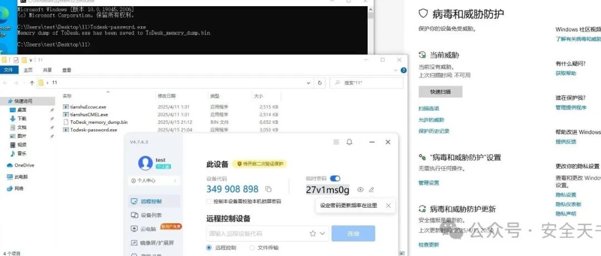Click the favorites star in remote code field
This screenshot has width=601, height=256.
pos(313,233)
